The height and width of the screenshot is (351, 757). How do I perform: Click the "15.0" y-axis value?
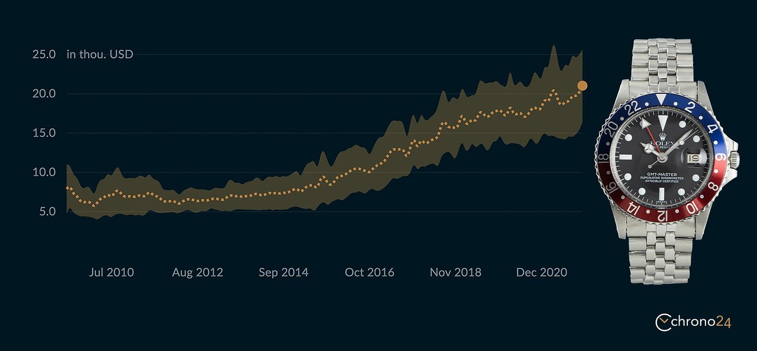point(44,133)
